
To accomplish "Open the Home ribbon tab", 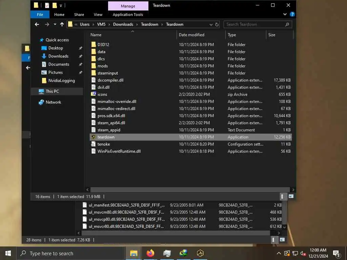I will click(x=59, y=15).
